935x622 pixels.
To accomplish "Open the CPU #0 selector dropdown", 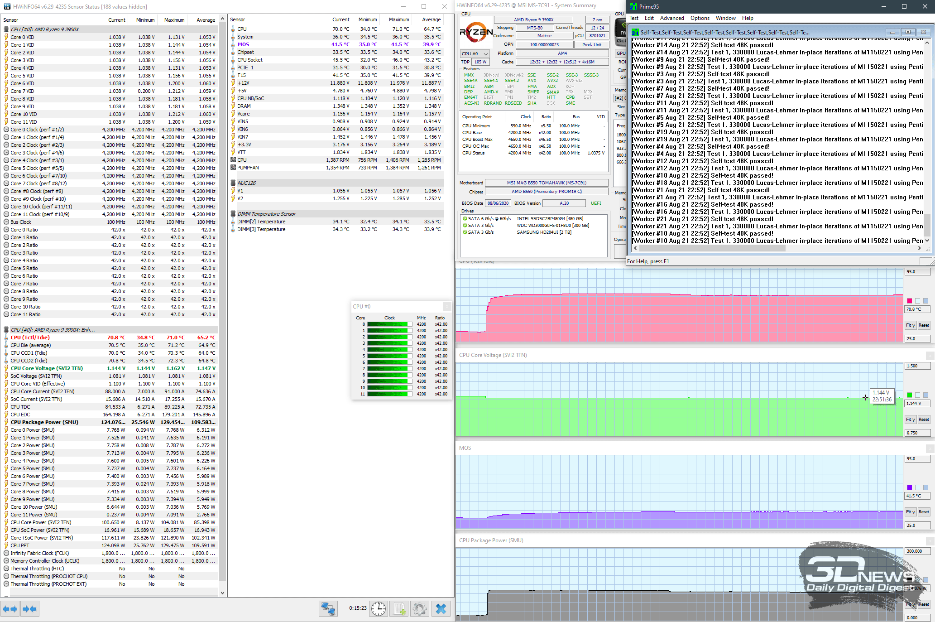I will pyautogui.click(x=475, y=53).
